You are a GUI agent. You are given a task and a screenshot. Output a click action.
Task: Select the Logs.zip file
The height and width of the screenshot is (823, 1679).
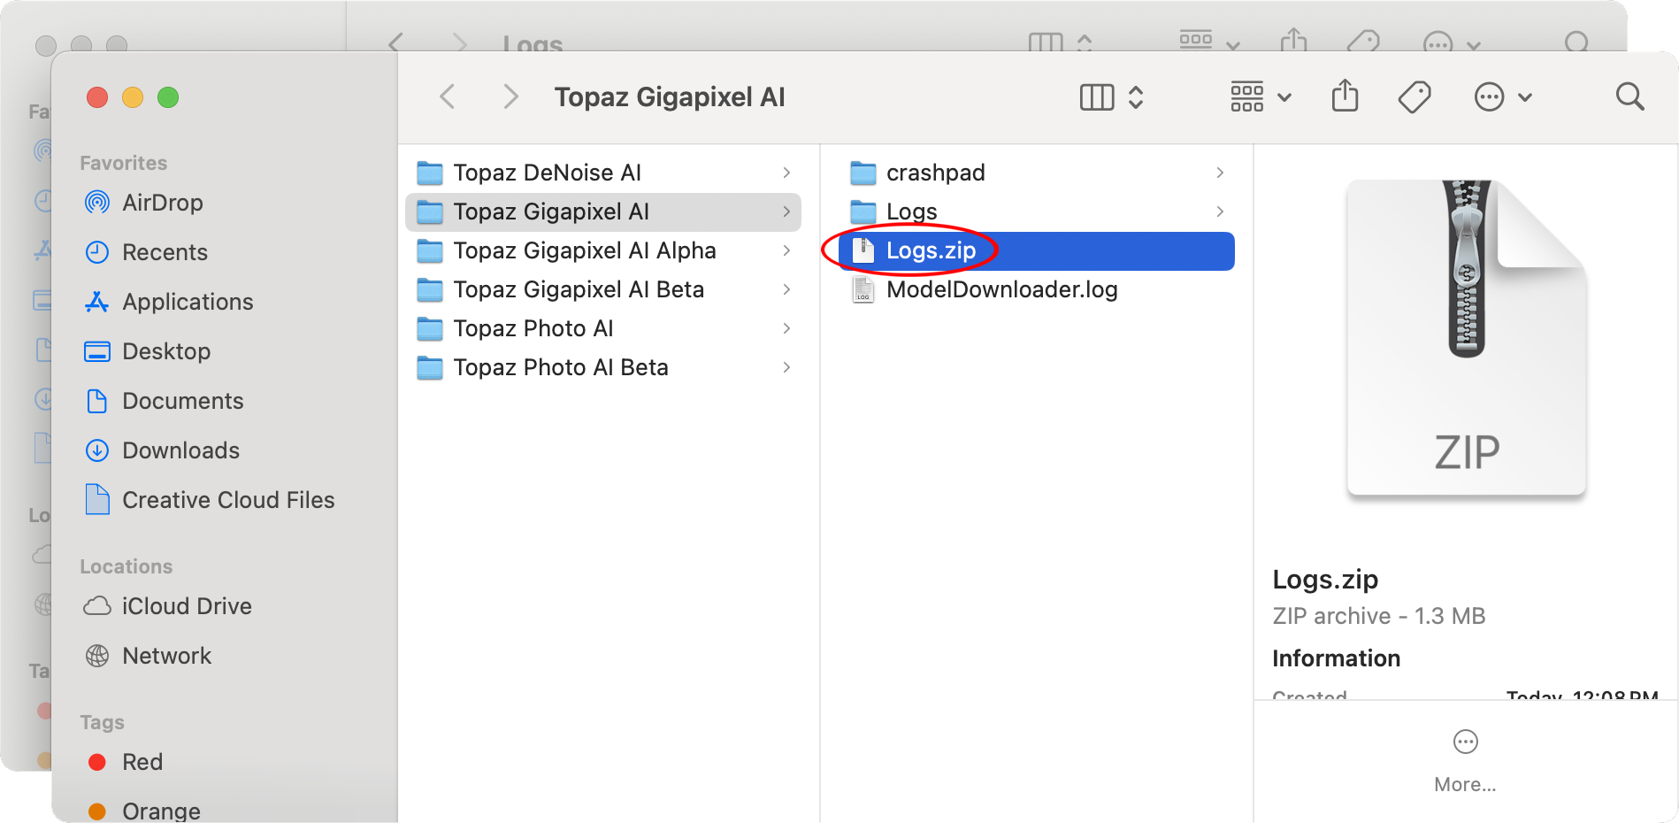tap(1036, 250)
